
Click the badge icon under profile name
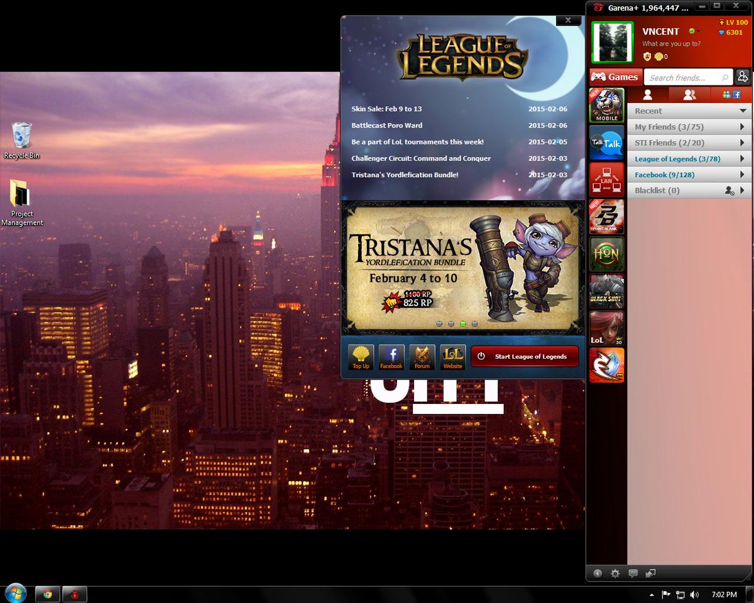(x=647, y=57)
